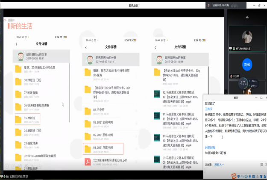
Task: Select the 刘茹 participant video tile
Action: click(247, 65)
